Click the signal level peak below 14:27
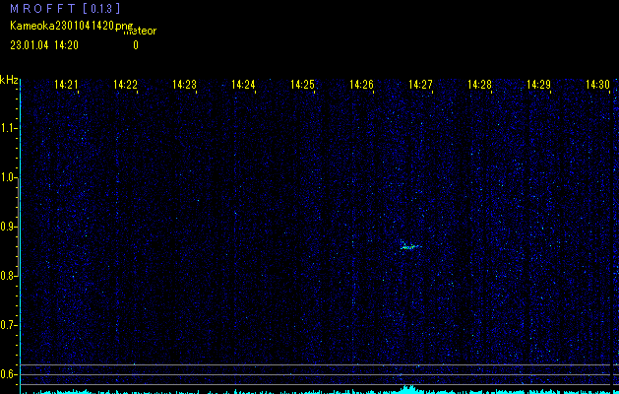The width and height of the screenshot is (619, 394). pos(410,389)
